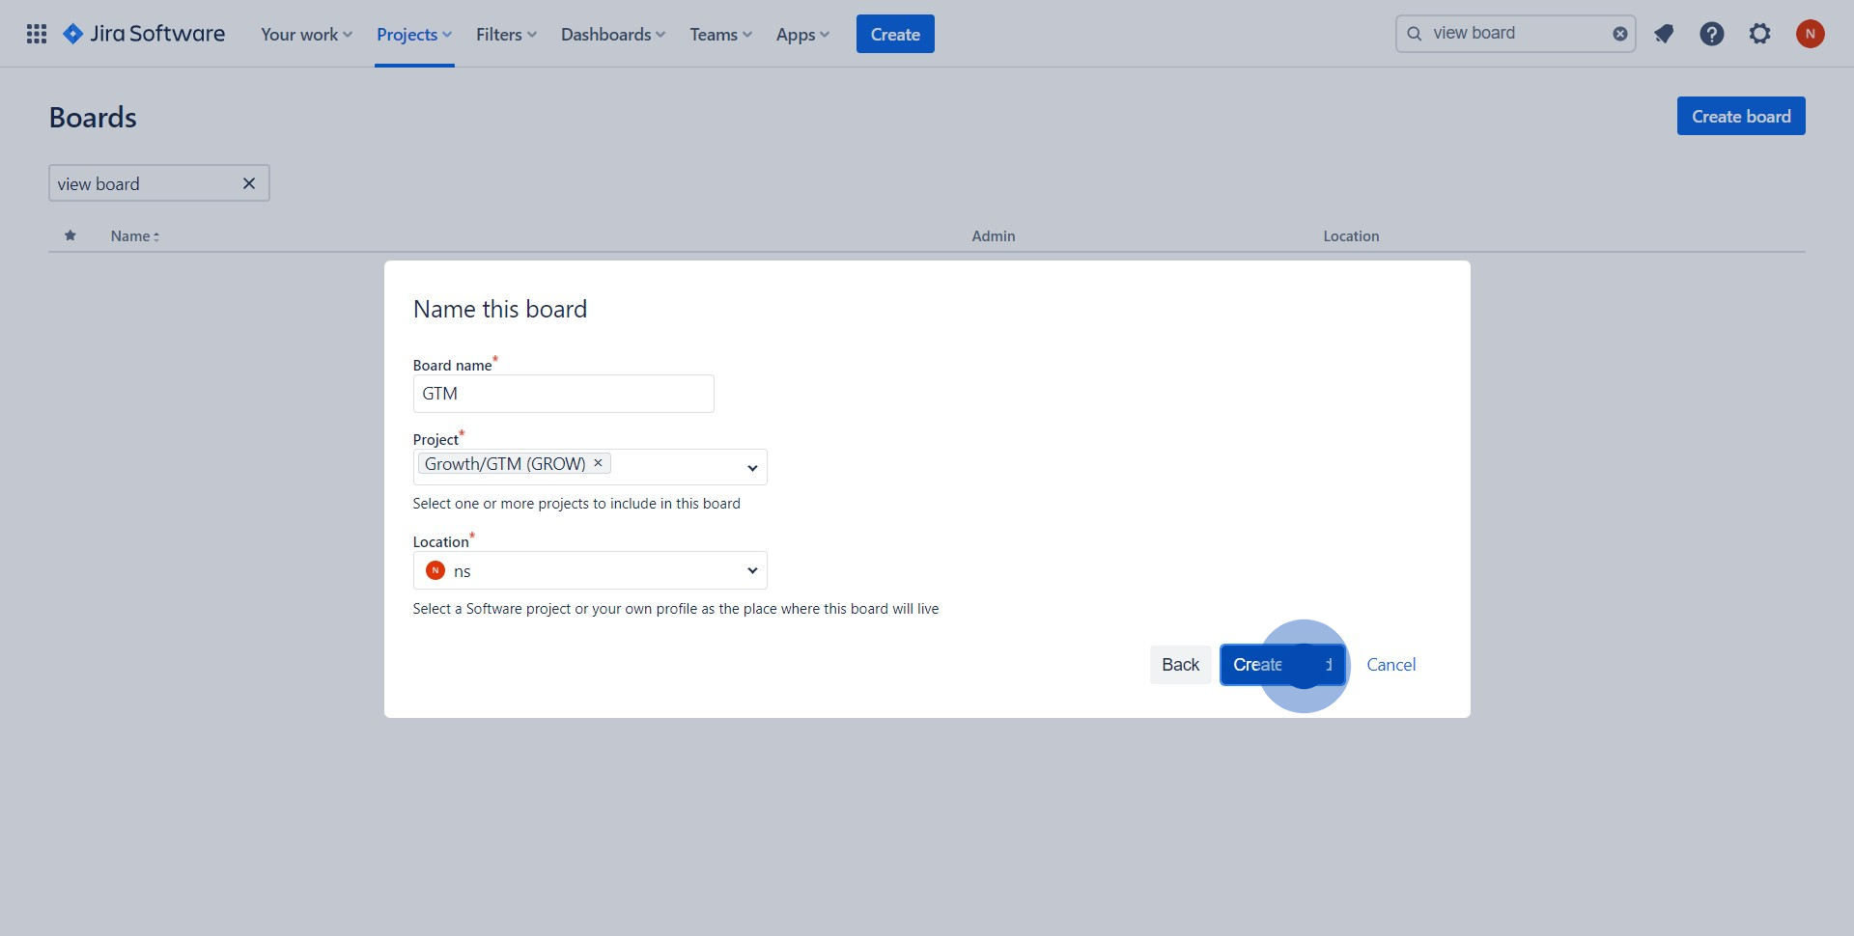Screen dimensions: 1854x936
Task: Click inside the Board name field
Action: (x=563, y=393)
